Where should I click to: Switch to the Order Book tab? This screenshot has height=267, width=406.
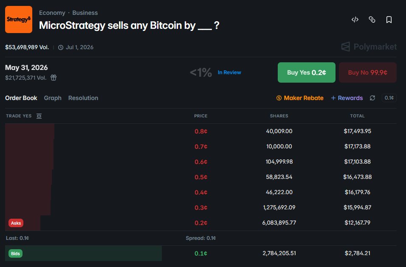(21, 98)
